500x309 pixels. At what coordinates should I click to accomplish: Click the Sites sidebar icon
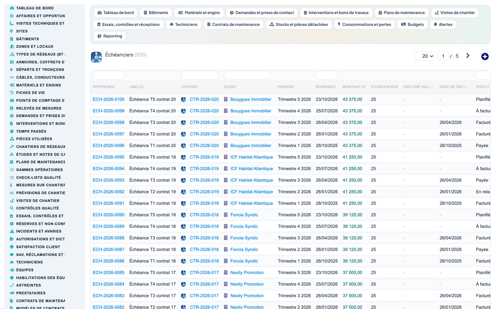point(12,31)
